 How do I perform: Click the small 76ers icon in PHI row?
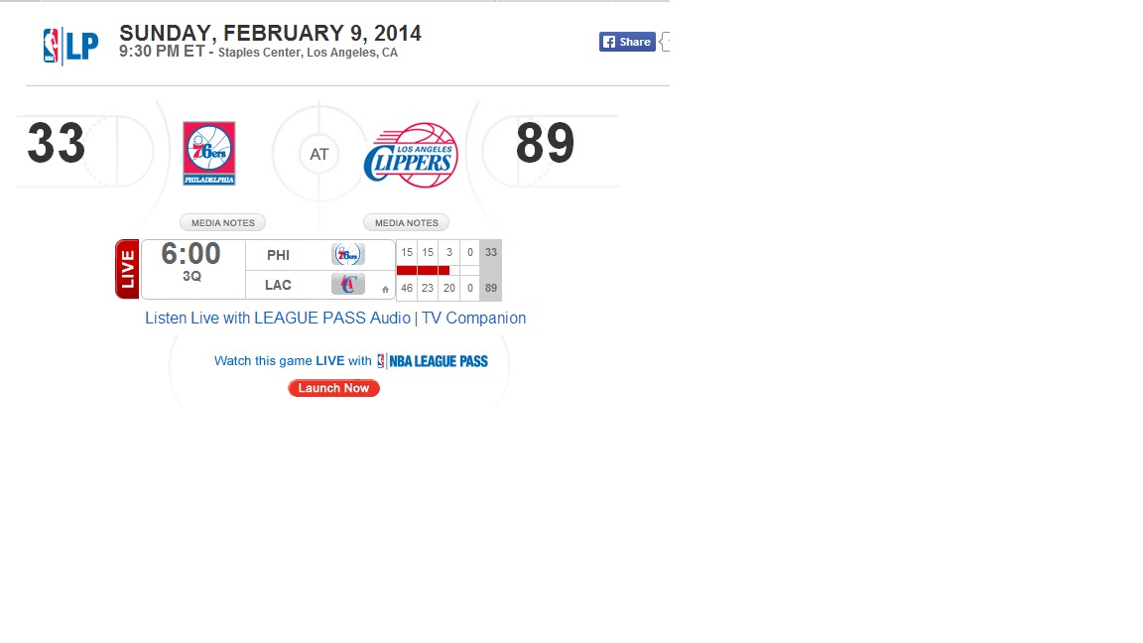347,254
